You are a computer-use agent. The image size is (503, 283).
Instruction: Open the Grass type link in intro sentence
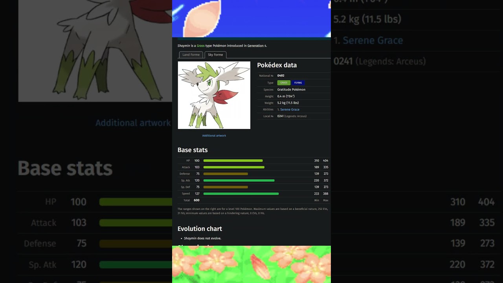(201, 46)
